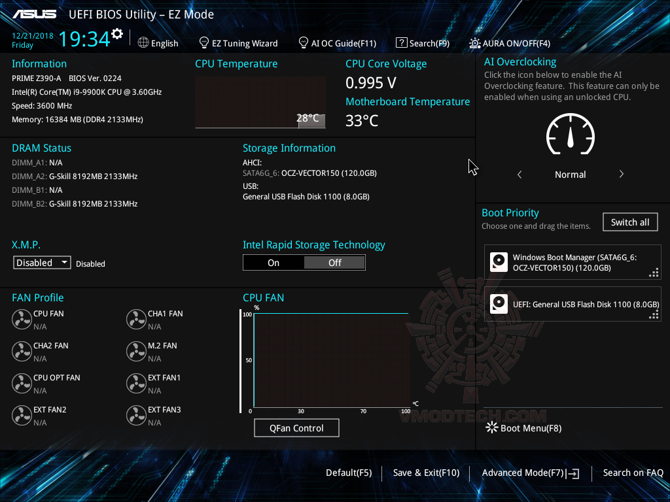Click the drag handle on UEFI USB entry

[x=654, y=314]
